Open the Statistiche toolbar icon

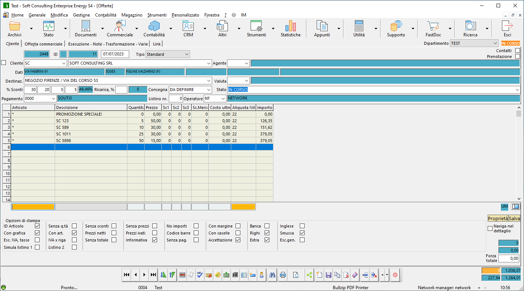[290, 29]
